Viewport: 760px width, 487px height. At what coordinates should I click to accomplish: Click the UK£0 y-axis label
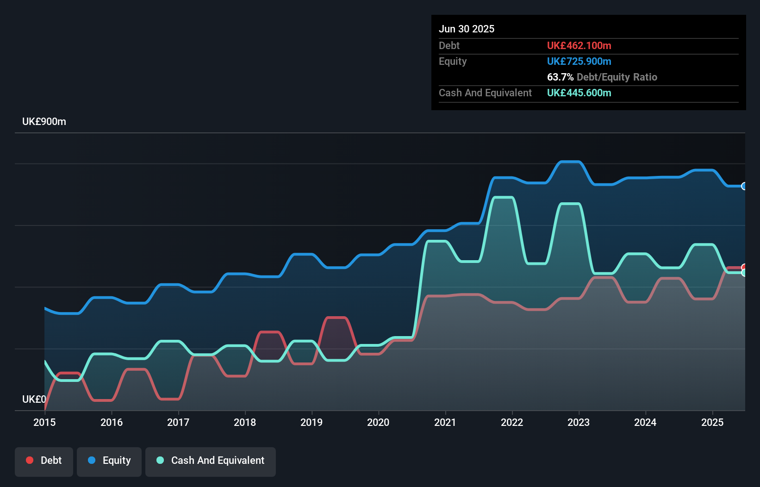point(34,399)
